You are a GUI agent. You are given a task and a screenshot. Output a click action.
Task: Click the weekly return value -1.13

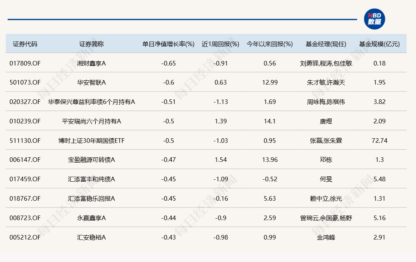coord(220,102)
